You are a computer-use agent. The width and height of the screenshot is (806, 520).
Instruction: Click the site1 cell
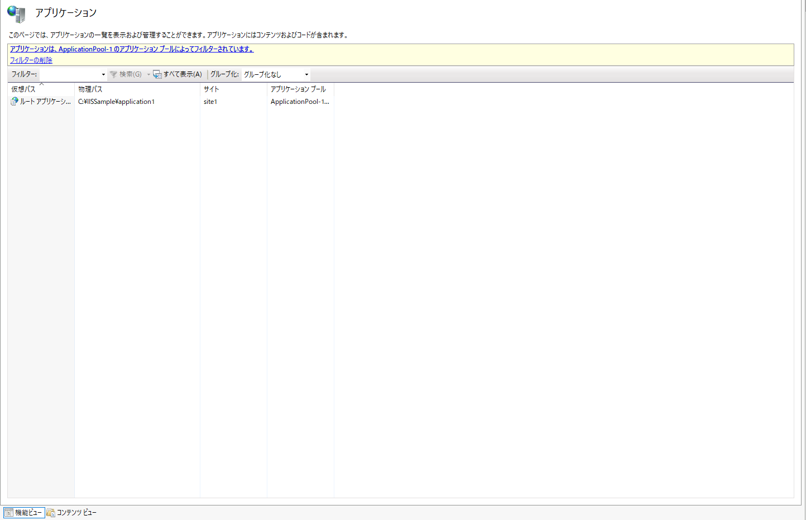click(x=210, y=102)
